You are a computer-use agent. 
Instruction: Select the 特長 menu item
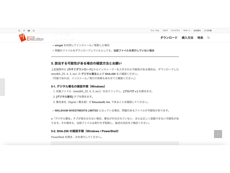pyautogui.click(x=200, y=38)
